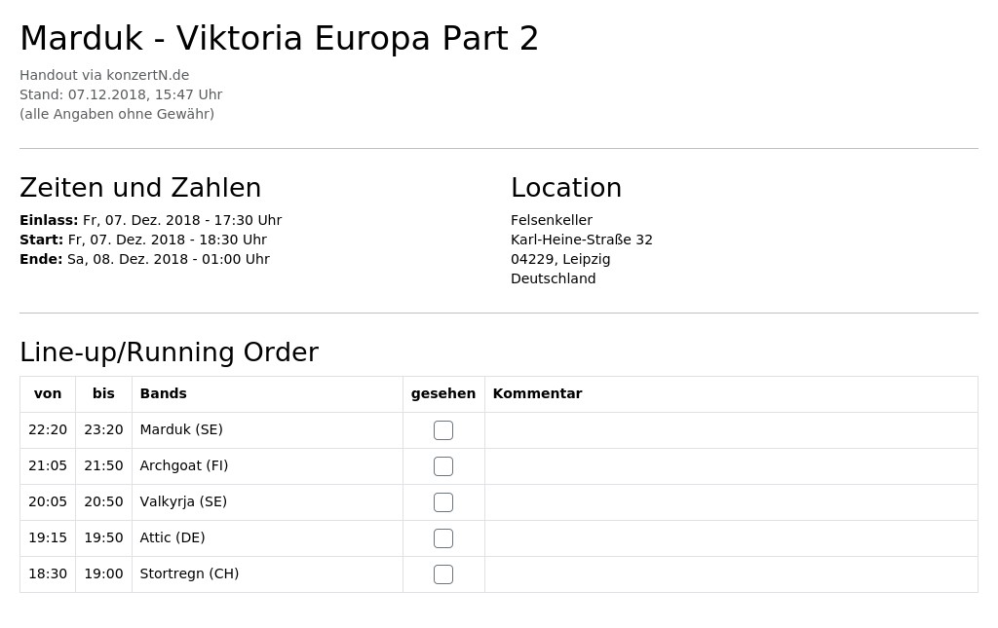Check the gesehen box for Marduk (SE)
Screen dimensions: 998x628
(x=443, y=430)
